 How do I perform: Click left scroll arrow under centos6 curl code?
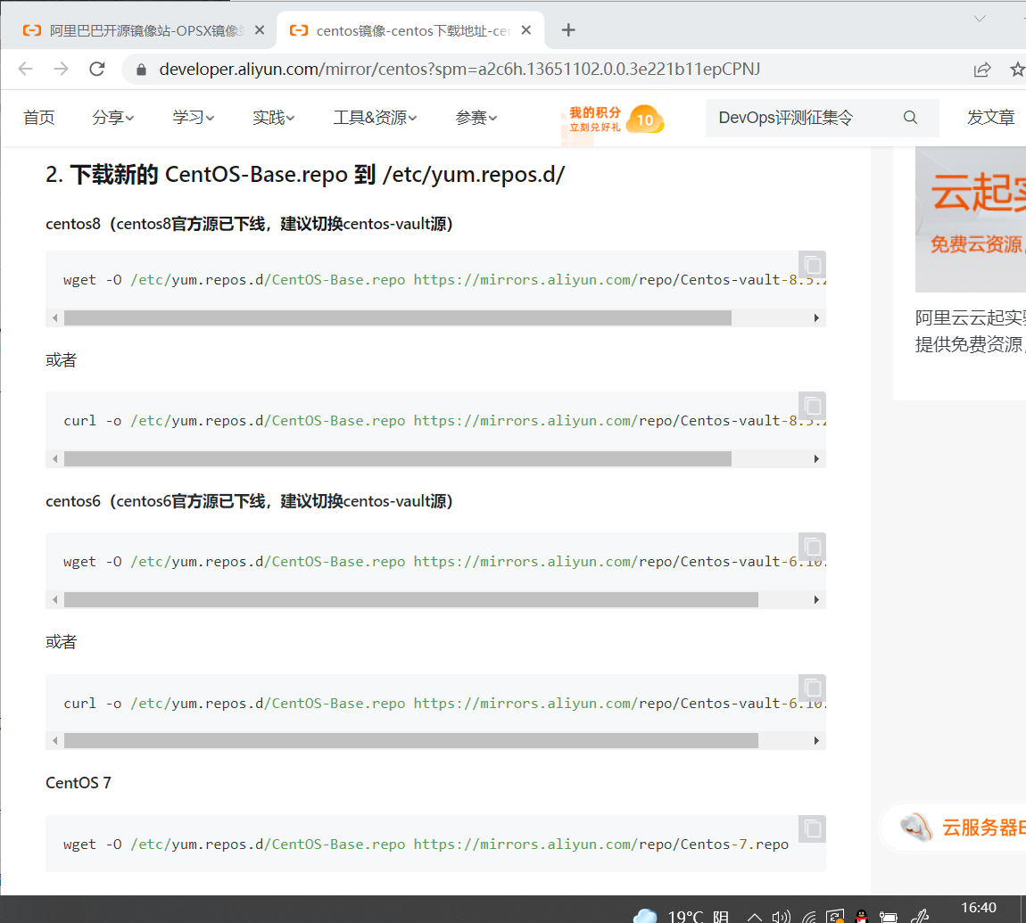click(x=55, y=741)
